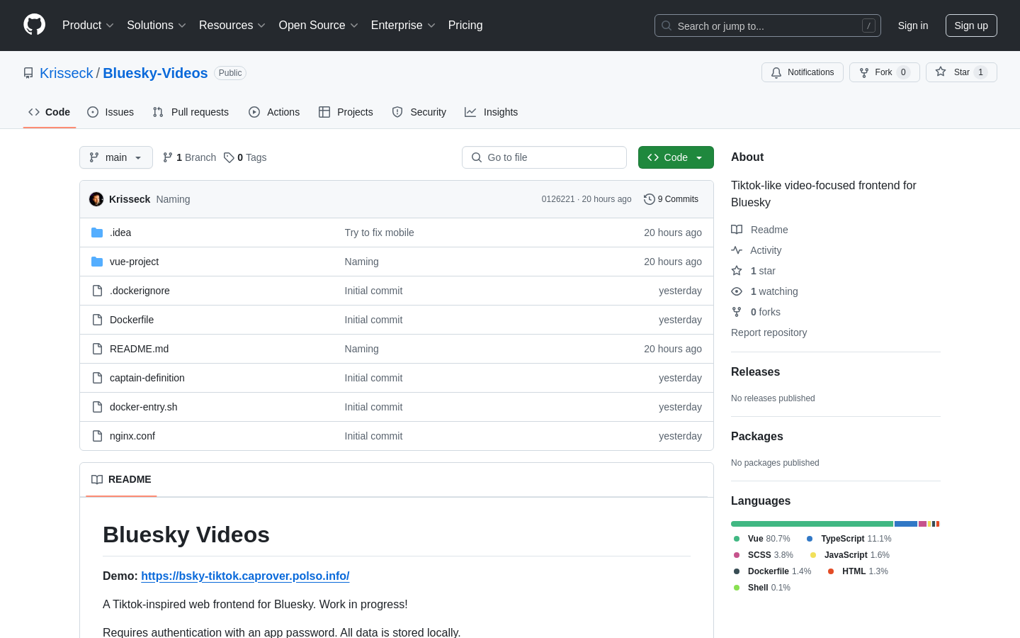Open the demo link bsky-tiktok.caprover.polso.info

pyautogui.click(x=245, y=576)
